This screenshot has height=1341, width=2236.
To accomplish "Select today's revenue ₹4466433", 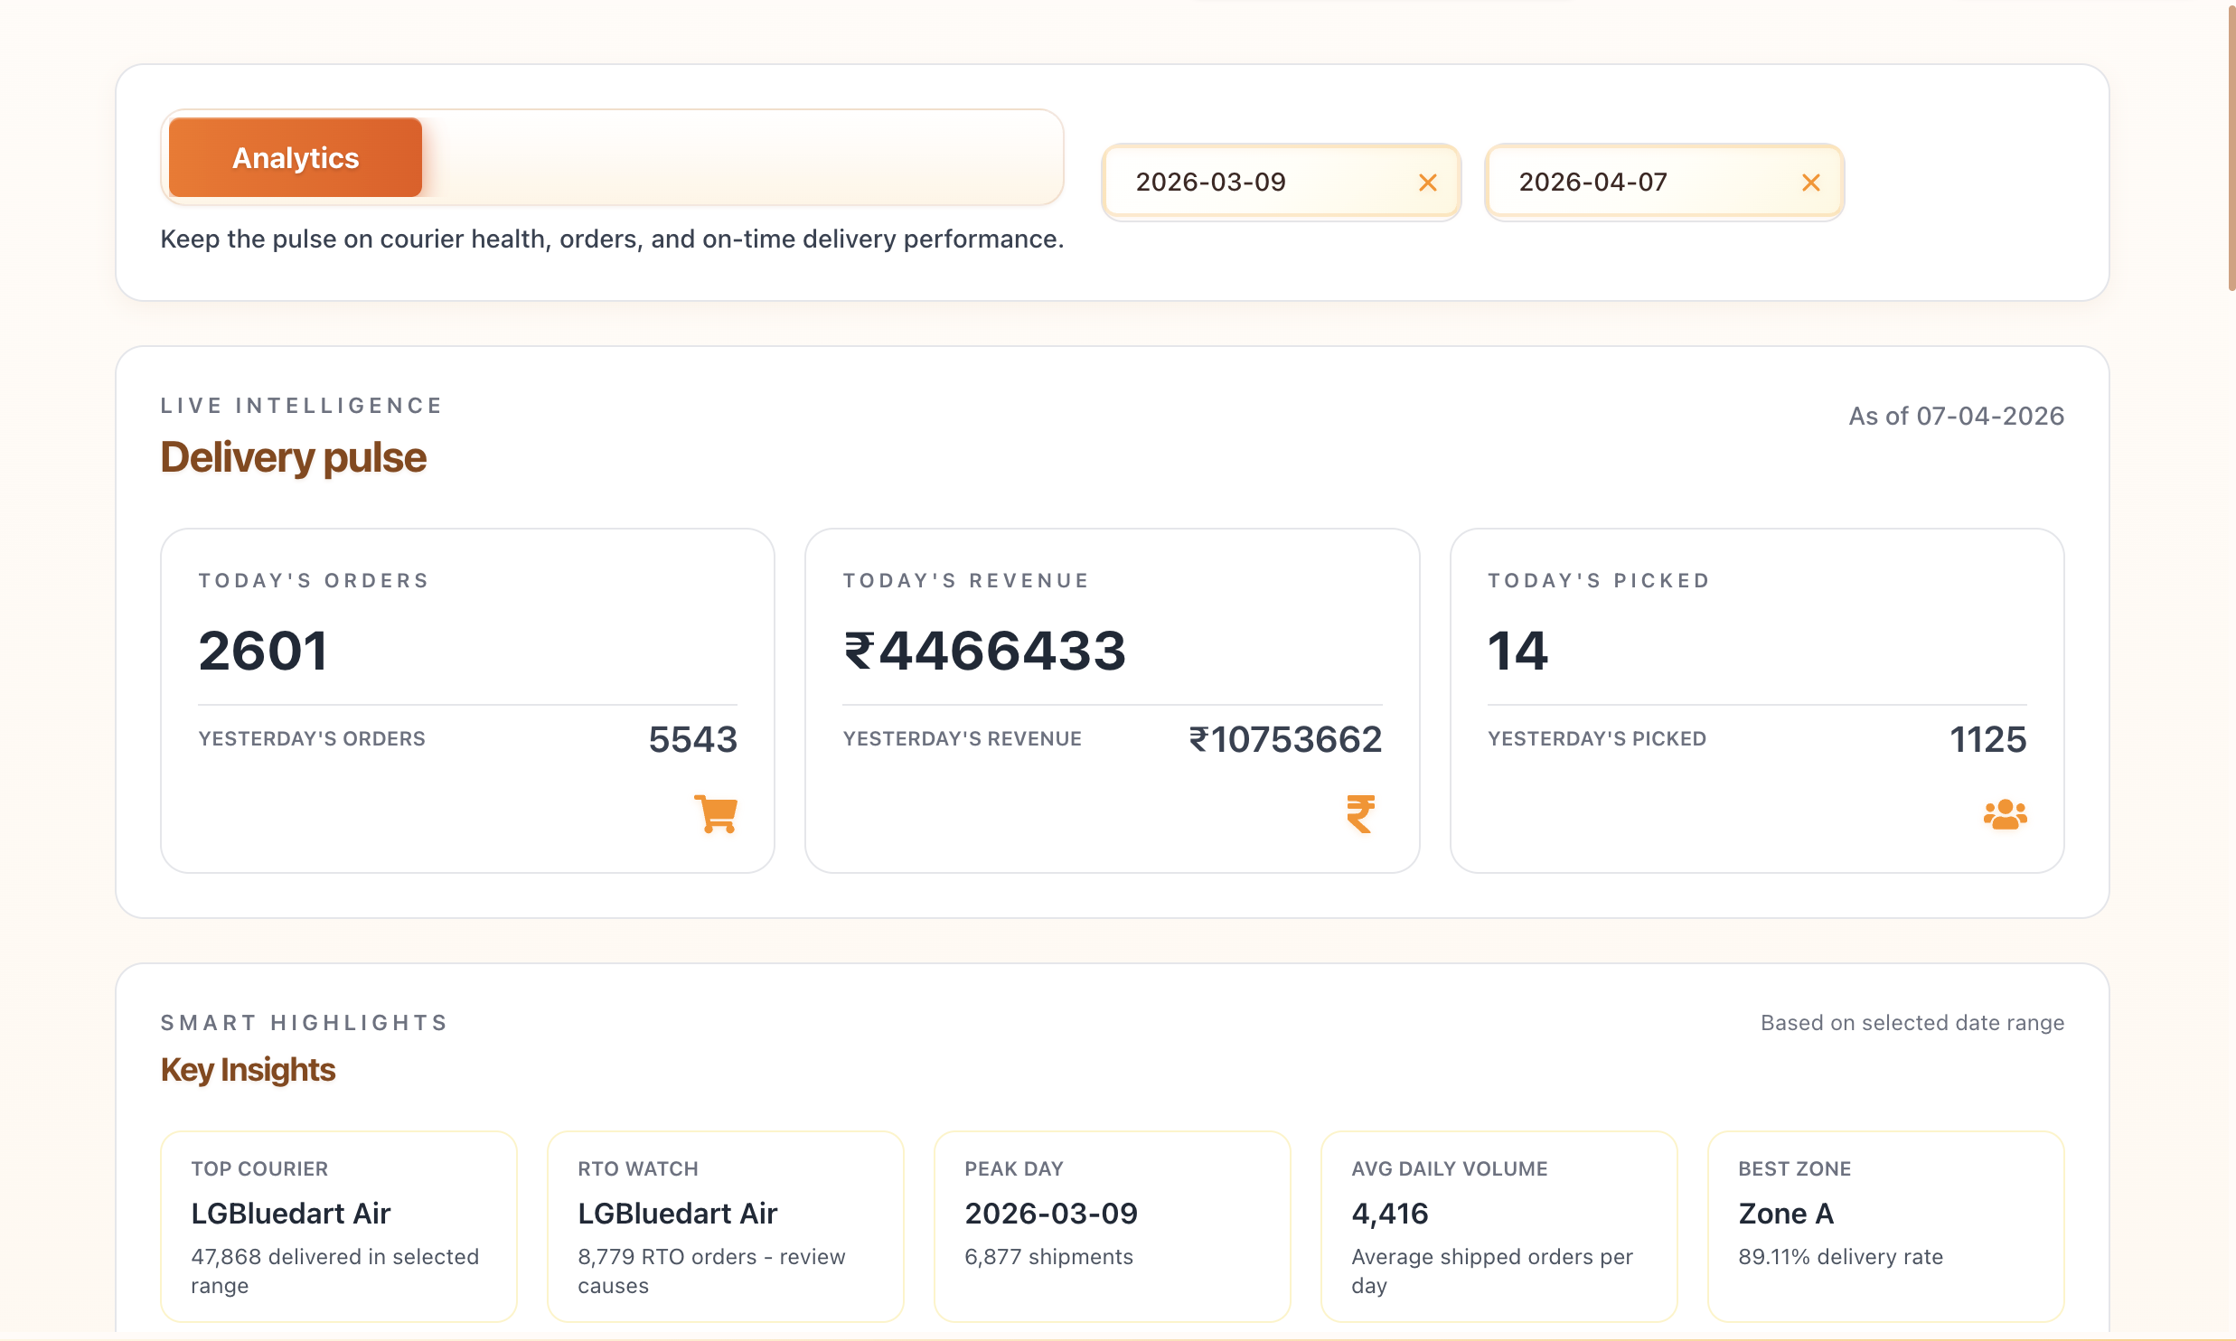I will [x=985, y=651].
